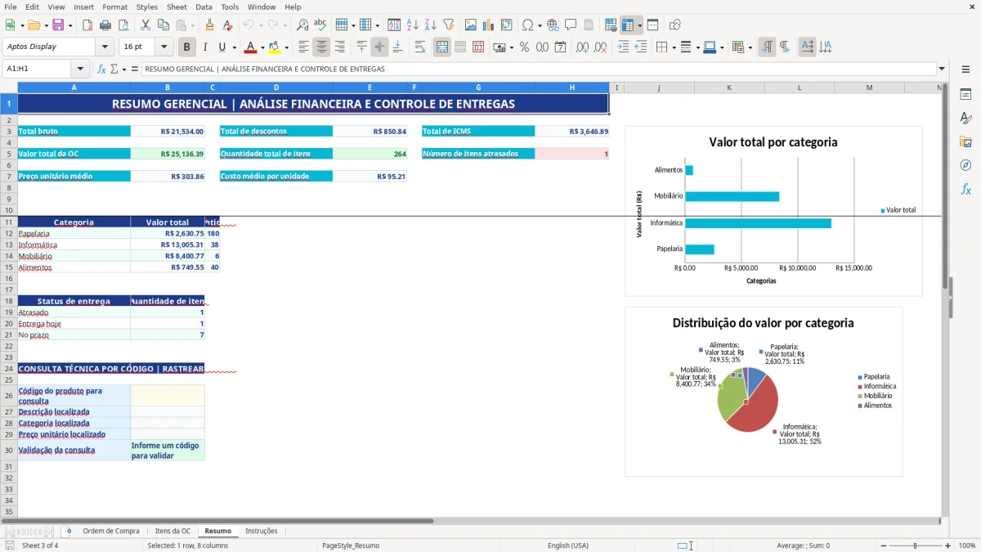Adjust the zoom slider handle

click(x=915, y=545)
